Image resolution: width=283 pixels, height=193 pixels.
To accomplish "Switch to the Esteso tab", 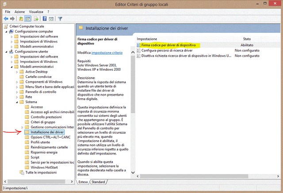I will (83, 182).
